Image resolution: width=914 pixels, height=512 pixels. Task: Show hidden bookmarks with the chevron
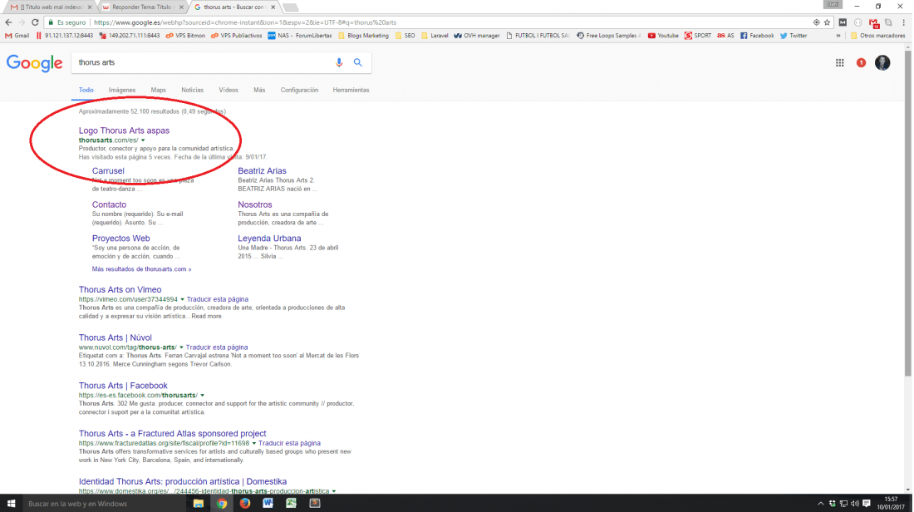(x=838, y=36)
